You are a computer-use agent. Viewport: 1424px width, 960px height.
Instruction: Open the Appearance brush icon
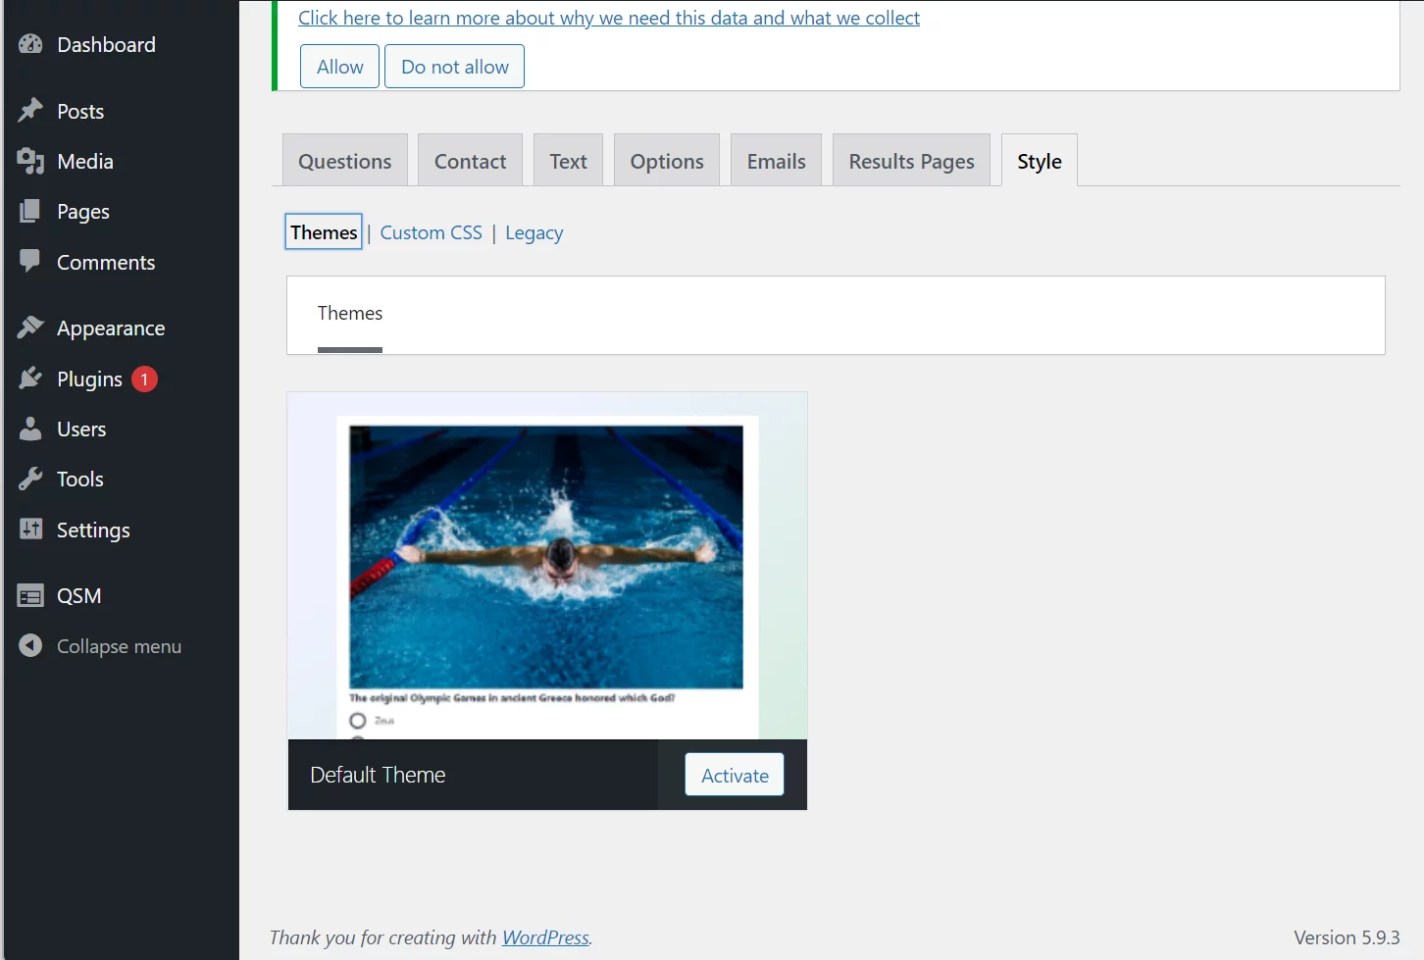(x=30, y=328)
